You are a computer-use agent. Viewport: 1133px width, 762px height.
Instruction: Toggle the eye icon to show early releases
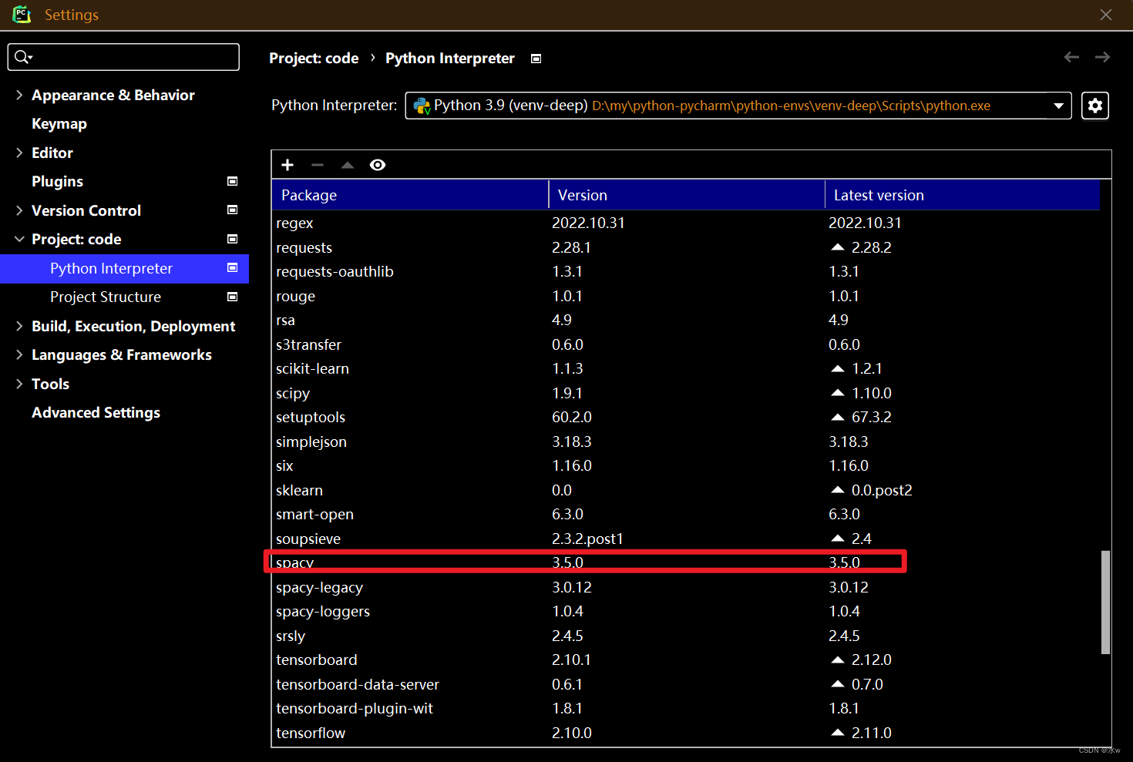pyautogui.click(x=378, y=164)
